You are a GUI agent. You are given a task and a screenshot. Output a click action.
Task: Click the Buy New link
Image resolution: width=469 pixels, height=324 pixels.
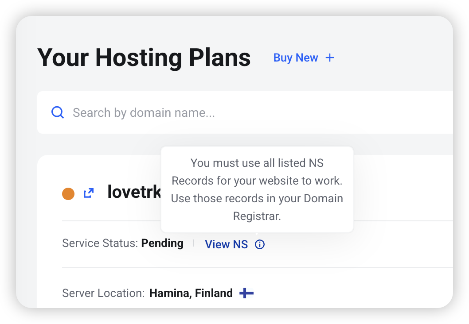(296, 58)
